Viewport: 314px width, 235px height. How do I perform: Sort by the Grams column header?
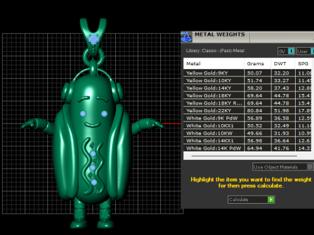click(x=258, y=64)
